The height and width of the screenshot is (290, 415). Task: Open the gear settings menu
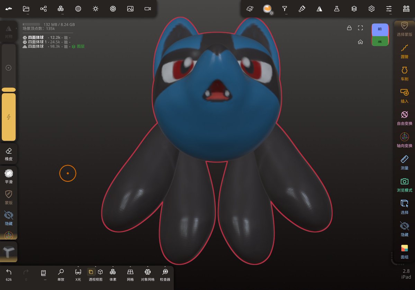point(372,9)
